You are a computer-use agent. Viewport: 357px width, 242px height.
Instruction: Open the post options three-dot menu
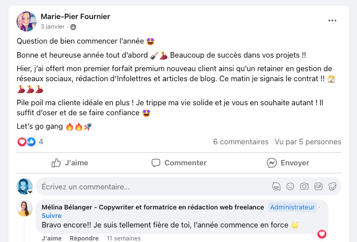point(332,21)
